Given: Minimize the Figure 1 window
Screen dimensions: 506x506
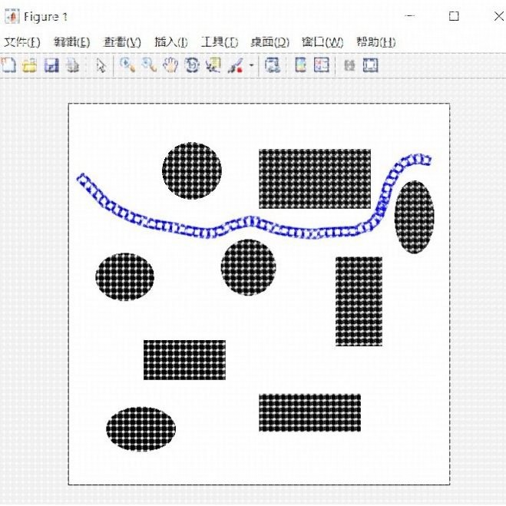Looking at the screenshot, I should (409, 16).
